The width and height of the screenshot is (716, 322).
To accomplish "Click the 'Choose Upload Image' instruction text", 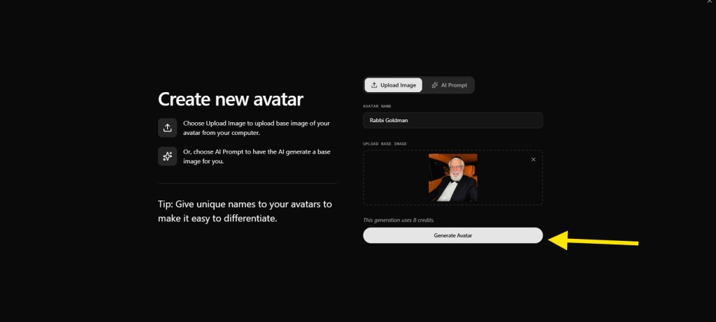I will [256, 128].
